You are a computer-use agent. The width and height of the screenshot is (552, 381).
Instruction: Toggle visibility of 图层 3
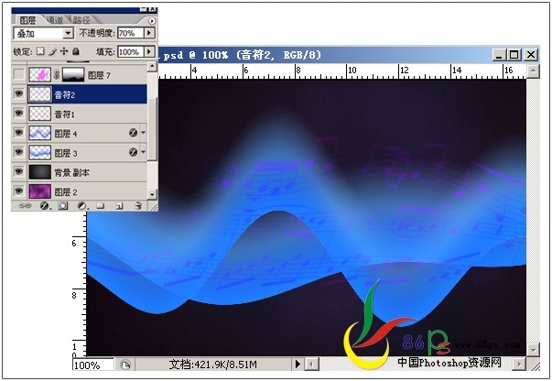coord(18,152)
